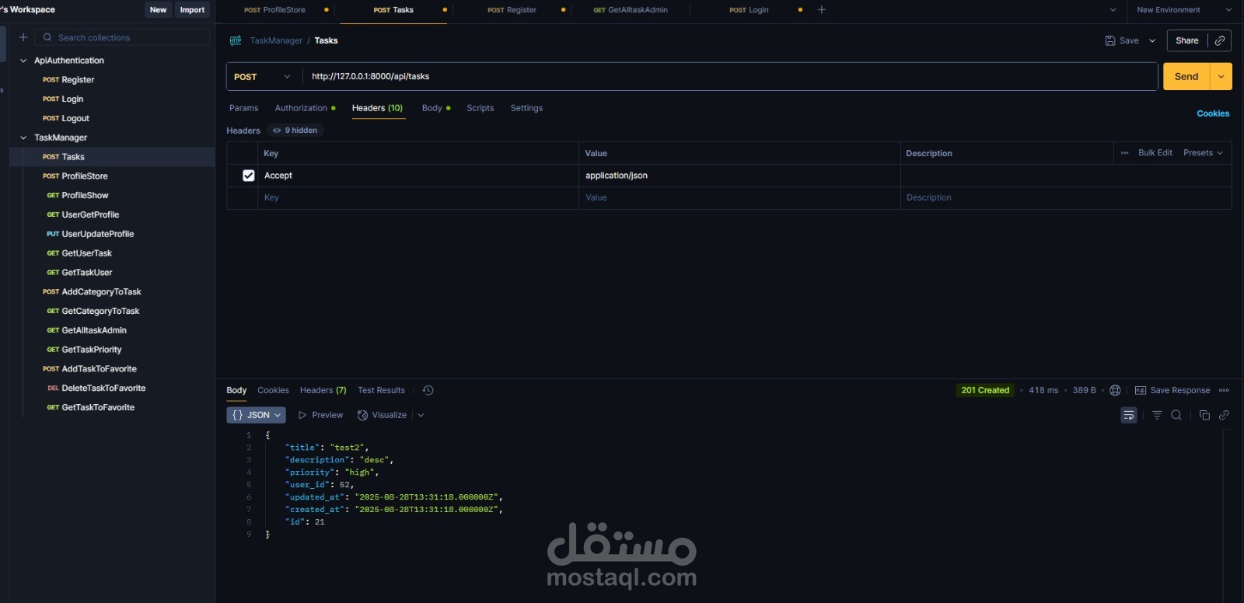
Task: Open the POST AddCategoryToTask request
Action: 92,292
